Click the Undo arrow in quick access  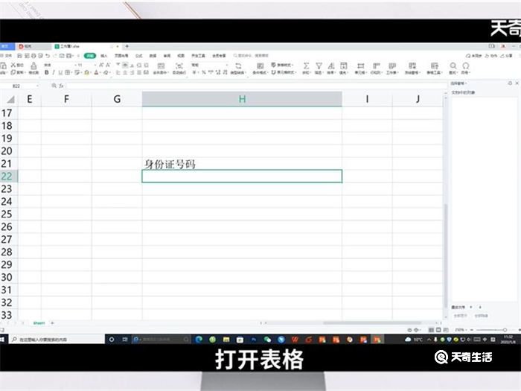pyautogui.click(x=48, y=56)
